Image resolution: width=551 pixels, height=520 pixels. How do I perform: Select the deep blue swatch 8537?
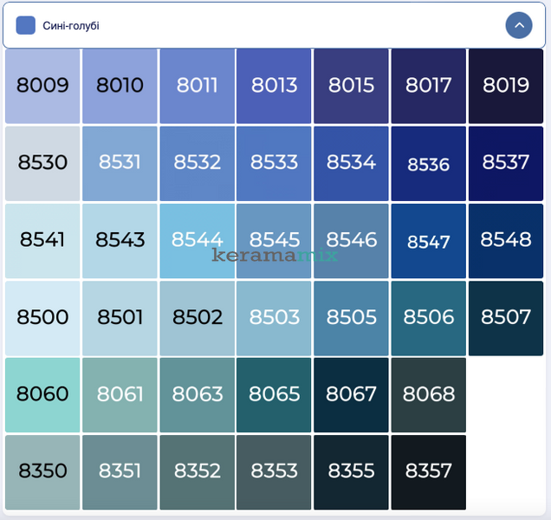(x=506, y=164)
